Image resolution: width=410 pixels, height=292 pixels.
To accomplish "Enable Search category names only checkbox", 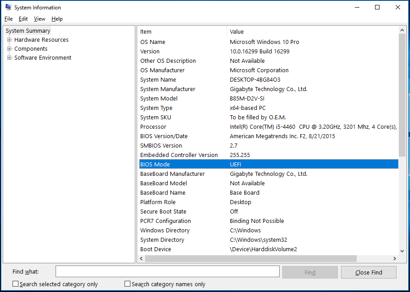I will (x=127, y=284).
